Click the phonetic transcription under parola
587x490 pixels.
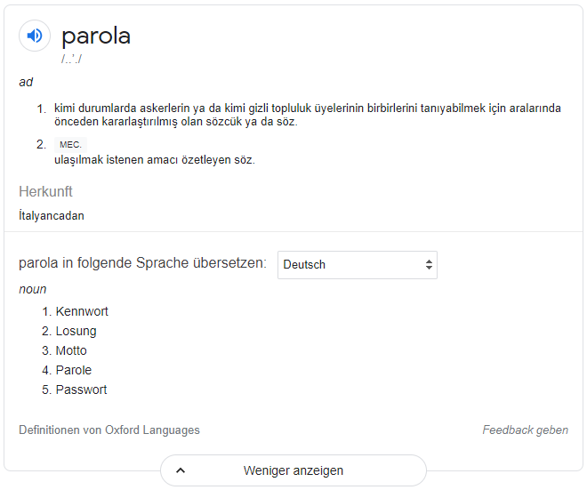(71, 59)
